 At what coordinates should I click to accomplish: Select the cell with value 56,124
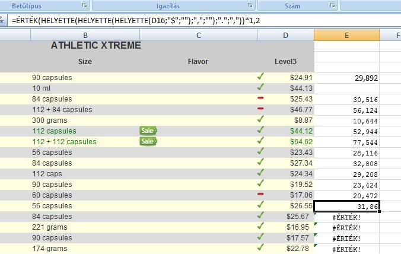click(x=346, y=110)
